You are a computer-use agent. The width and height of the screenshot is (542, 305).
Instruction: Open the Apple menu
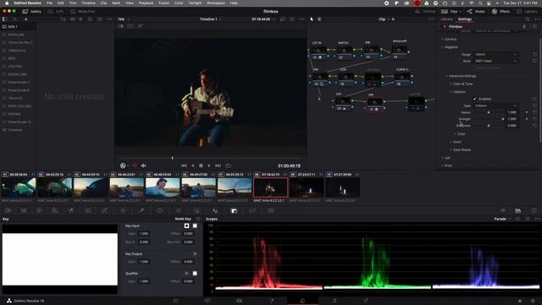click(7, 3)
